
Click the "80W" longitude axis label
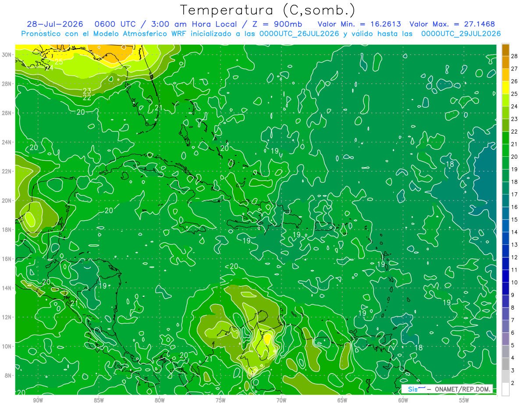click(160, 400)
